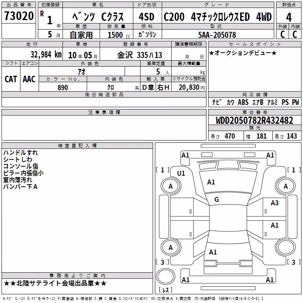Select the exterior color アオ

tap(81, 72)
